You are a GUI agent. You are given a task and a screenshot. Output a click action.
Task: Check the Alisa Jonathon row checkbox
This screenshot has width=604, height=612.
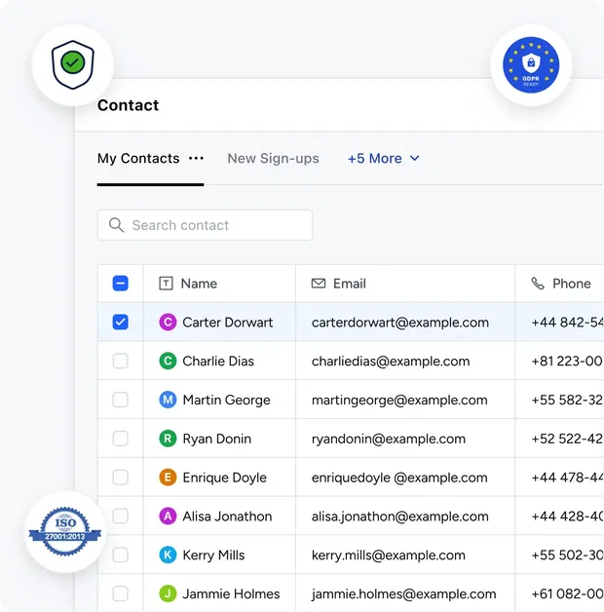pyautogui.click(x=120, y=516)
